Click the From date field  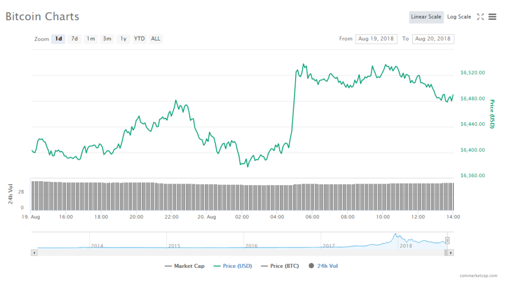[376, 39]
